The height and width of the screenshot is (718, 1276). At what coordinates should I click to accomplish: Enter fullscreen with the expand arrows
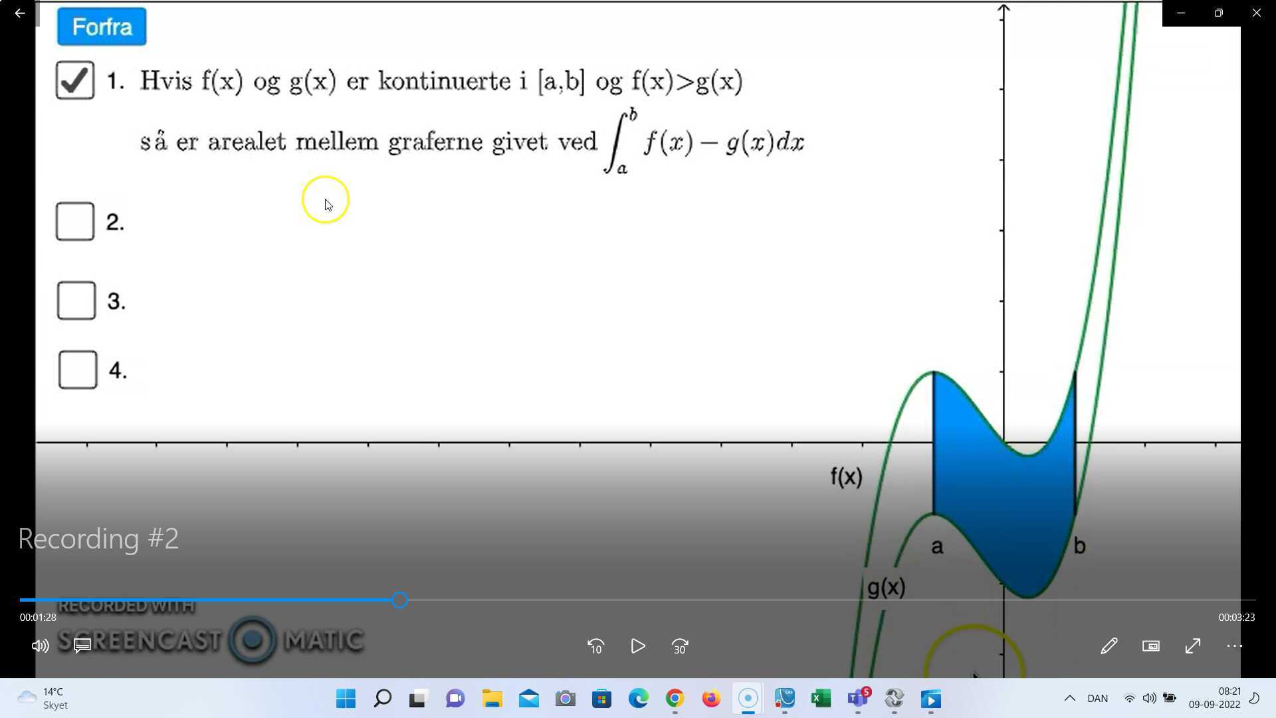[x=1192, y=646]
